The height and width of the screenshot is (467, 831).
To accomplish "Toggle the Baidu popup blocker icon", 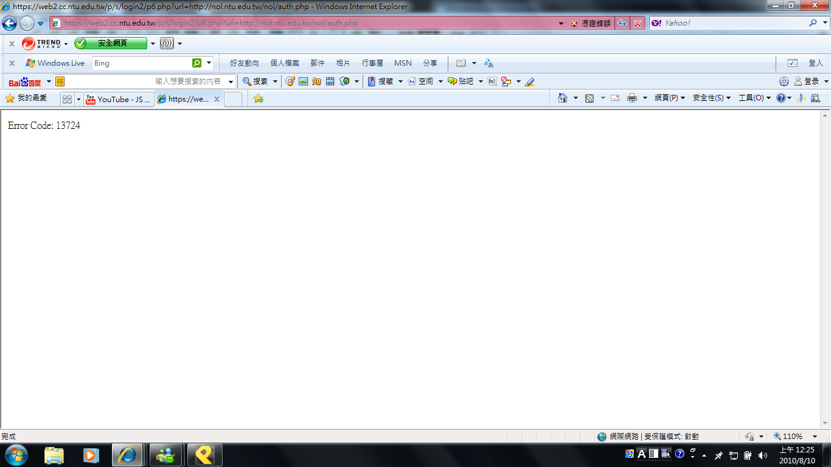I will (506, 81).
